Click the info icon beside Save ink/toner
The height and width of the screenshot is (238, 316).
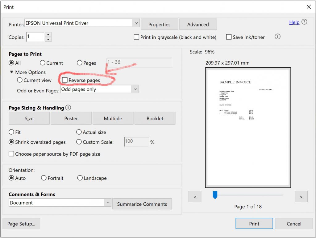pyautogui.click(x=277, y=37)
